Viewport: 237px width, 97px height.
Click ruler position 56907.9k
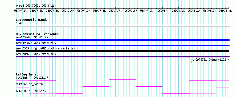pos(147,11)
